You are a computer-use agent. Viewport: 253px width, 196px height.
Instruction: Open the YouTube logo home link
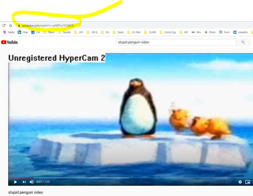(10, 42)
